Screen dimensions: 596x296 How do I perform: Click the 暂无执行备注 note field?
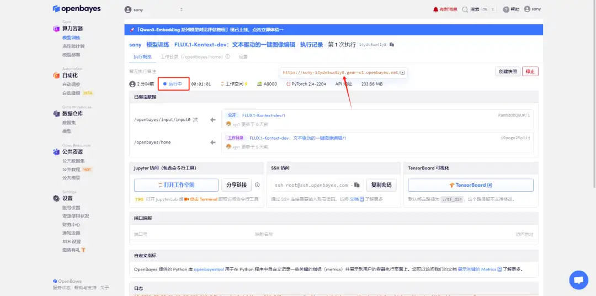pos(142,71)
